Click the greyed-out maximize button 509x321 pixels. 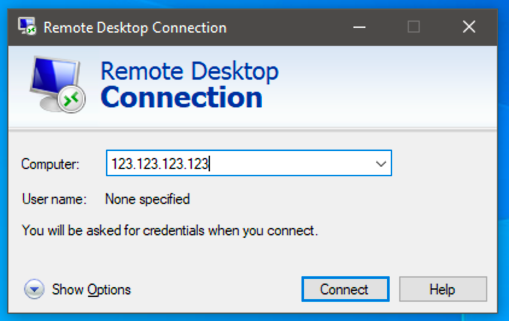click(414, 27)
